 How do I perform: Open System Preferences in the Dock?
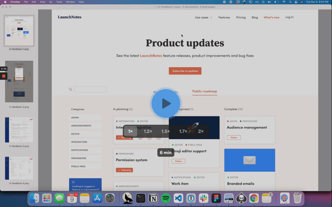coord(110,199)
